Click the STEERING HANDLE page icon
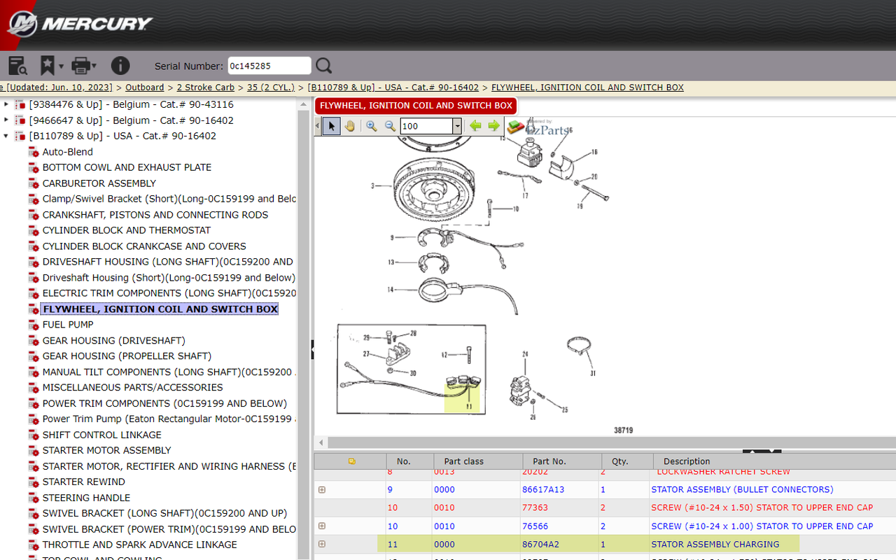The image size is (896, 560). (x=34, y=498)
